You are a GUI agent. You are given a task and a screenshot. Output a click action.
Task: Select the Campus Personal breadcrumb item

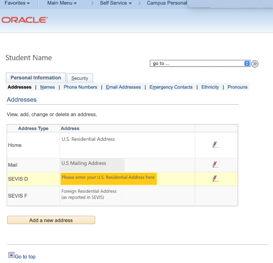coord(167,3)
